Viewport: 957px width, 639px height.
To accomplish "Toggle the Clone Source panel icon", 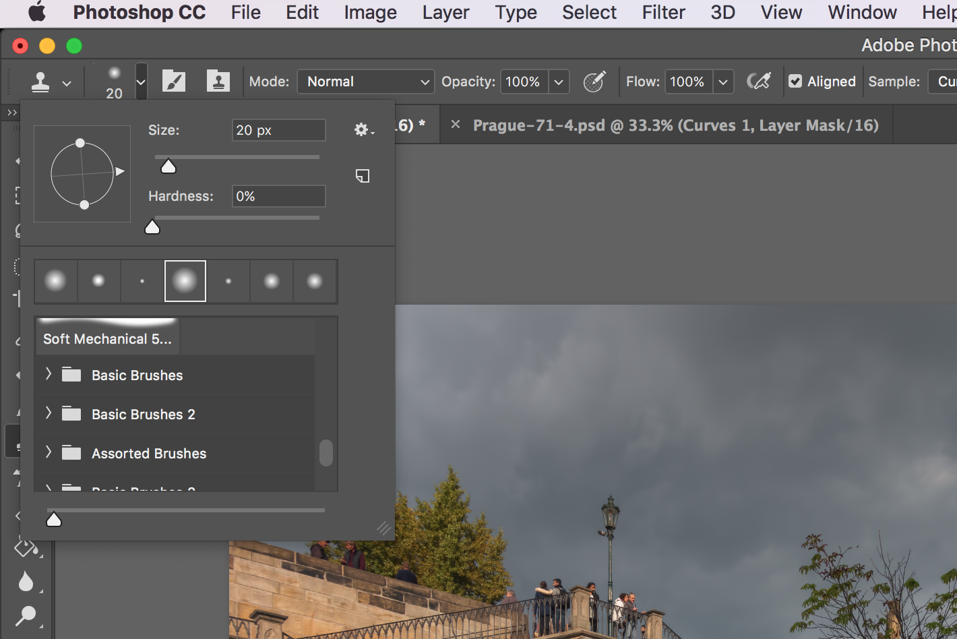I will [x=218, y=82].
